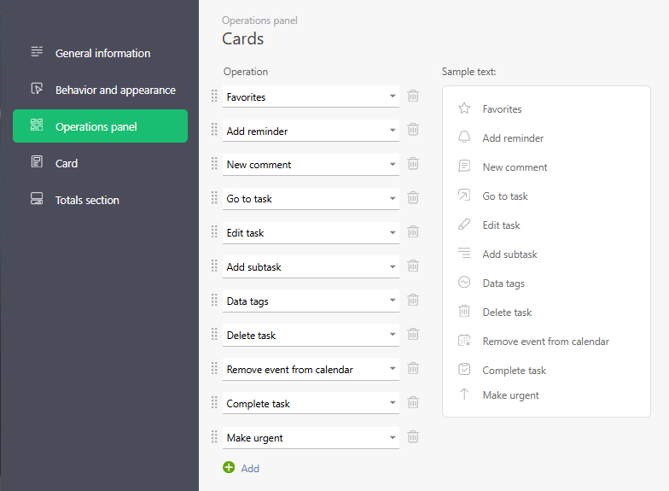Remove the Data tags operation via trash icon

click(413, 301)
